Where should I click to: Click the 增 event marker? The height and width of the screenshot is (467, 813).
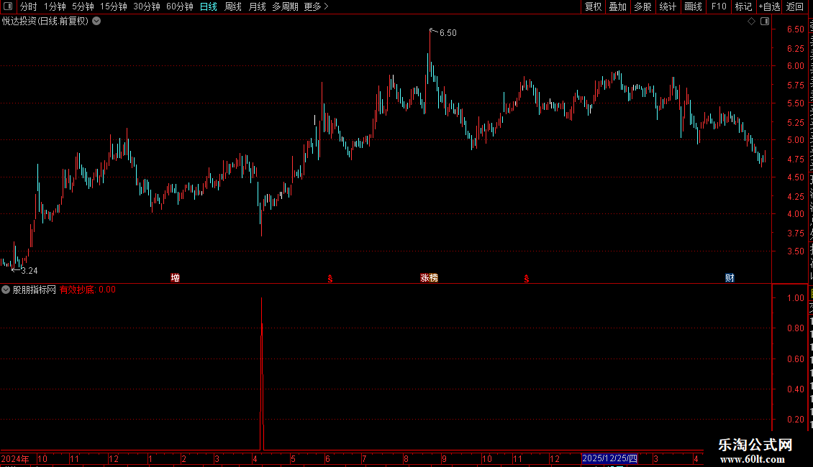(176, 278)
